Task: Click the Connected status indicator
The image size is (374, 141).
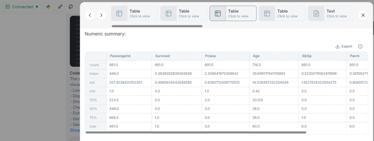Action: pos(22,7)
